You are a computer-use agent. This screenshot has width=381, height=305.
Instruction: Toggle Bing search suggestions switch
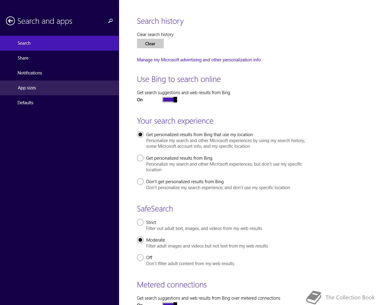pos(170,100)
